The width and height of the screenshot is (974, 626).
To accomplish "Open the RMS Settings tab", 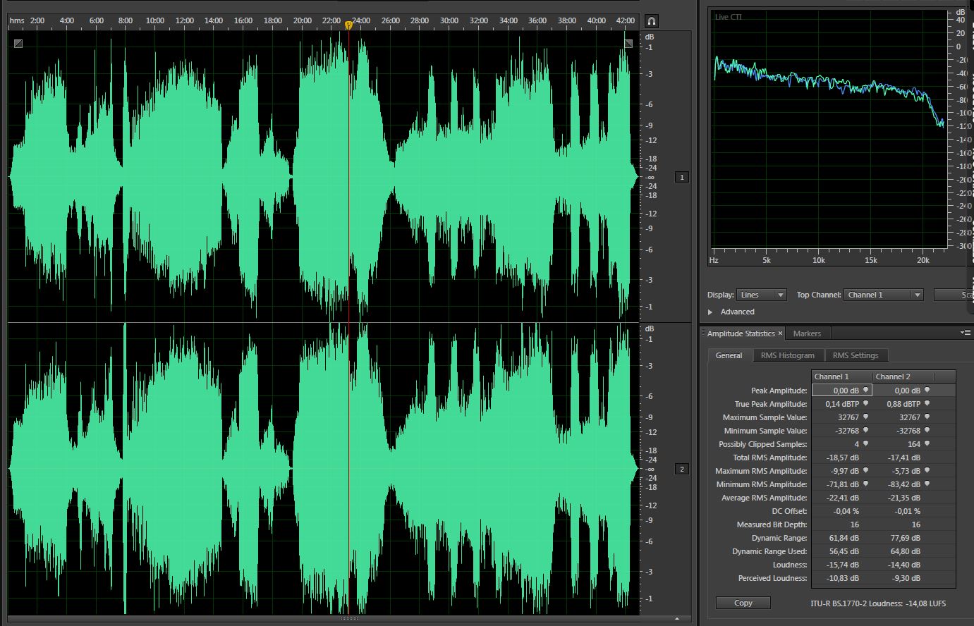I will click(855, 355).
